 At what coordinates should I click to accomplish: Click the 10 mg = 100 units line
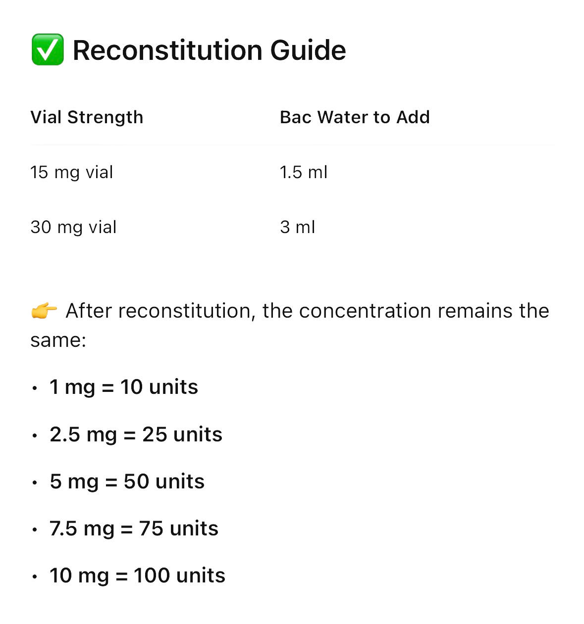coord(137,576)
